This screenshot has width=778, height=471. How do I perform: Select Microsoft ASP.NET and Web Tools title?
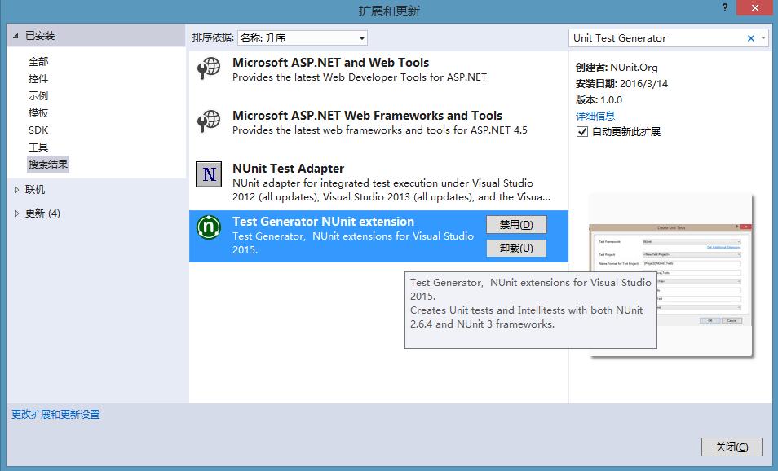coord(330,63)
